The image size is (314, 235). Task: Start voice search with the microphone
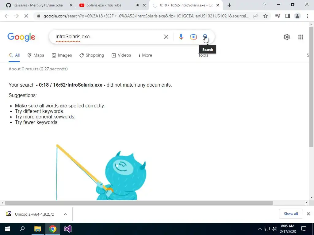[x=181, y=37]
